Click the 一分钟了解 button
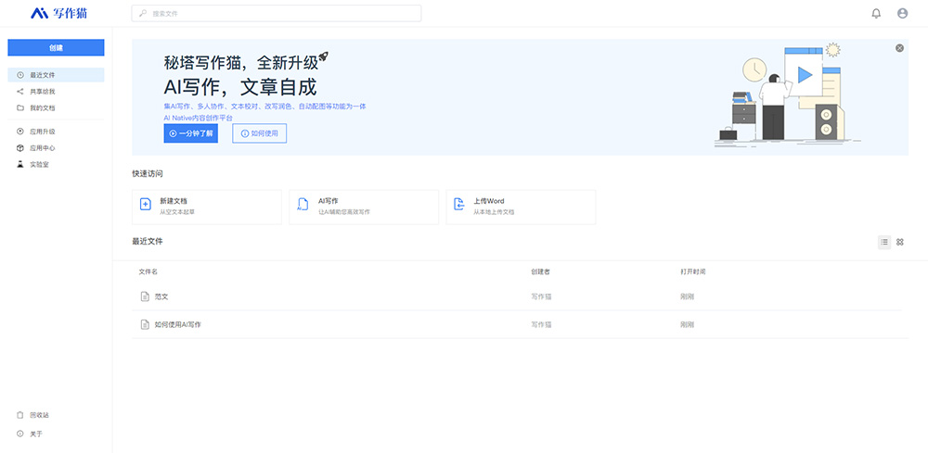The width and height of the screenshot is (928, 453). click(x=190, y=133)
